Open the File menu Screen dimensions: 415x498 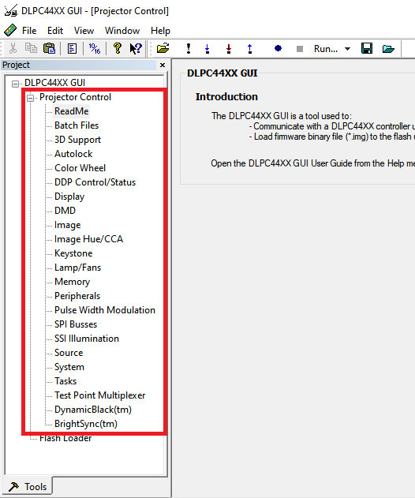[29, 31]
